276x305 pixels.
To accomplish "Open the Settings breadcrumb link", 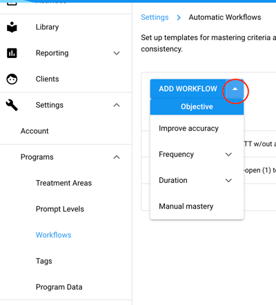I will [x=155, y=17].
